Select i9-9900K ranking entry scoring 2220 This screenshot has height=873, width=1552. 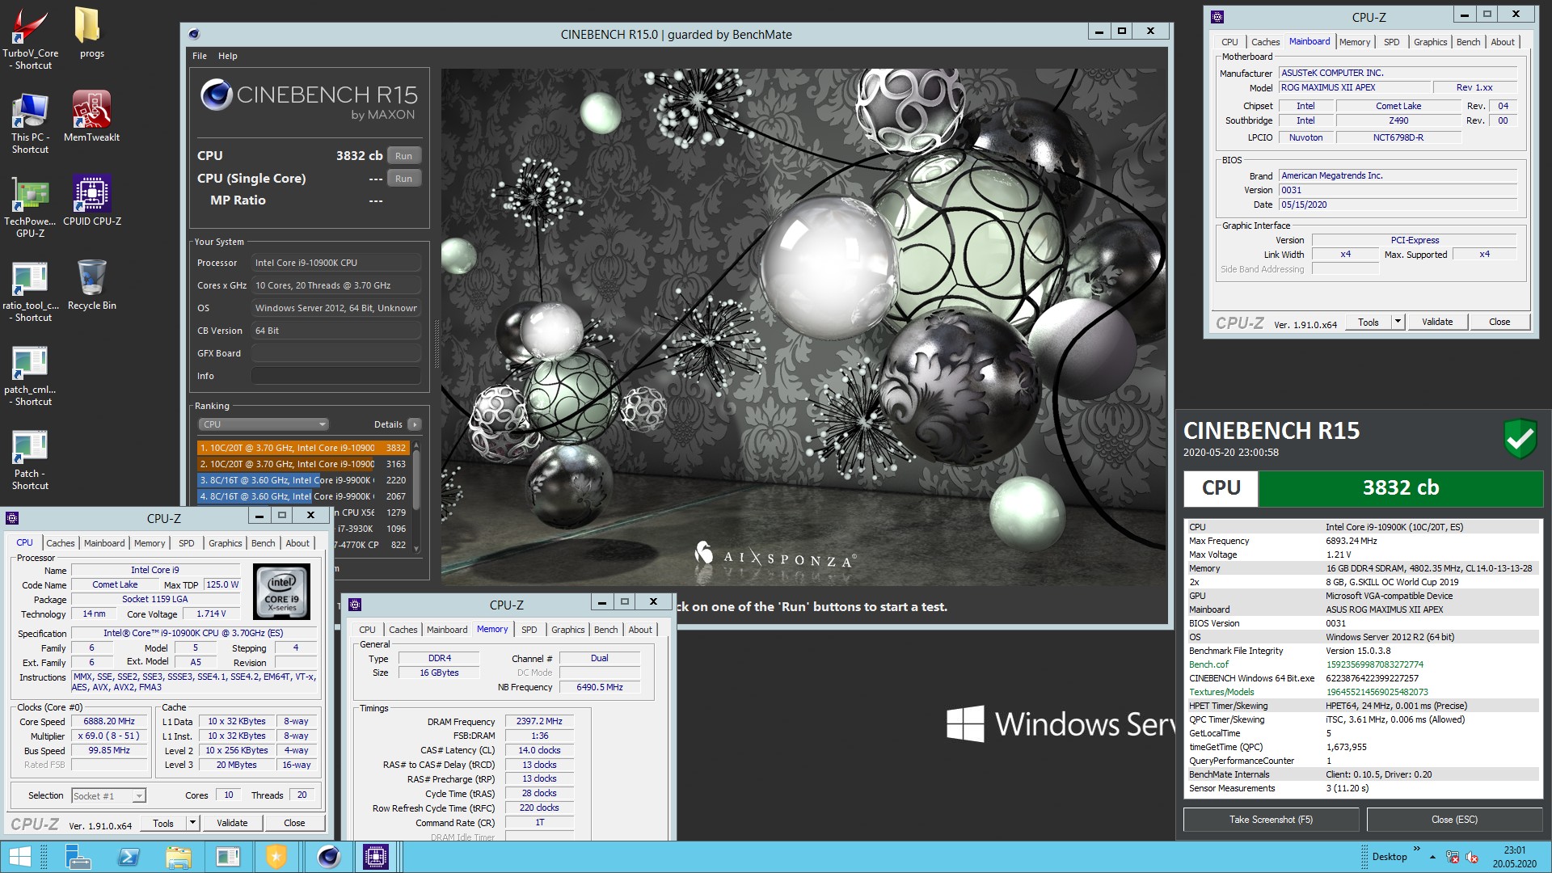pyautogui.click(x=303, y=480)
